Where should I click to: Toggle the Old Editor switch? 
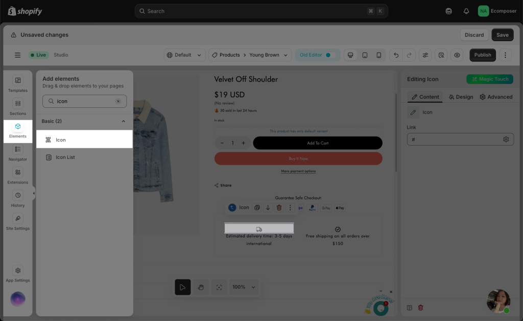coord(328,55)
